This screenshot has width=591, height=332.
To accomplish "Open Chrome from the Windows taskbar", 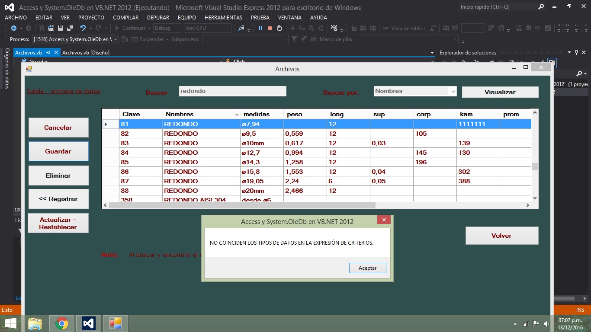I will click(x=62, y=323).
